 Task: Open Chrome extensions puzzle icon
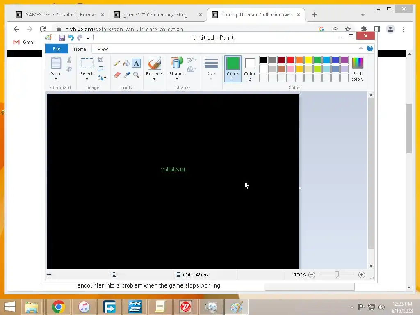coord(364,29)
